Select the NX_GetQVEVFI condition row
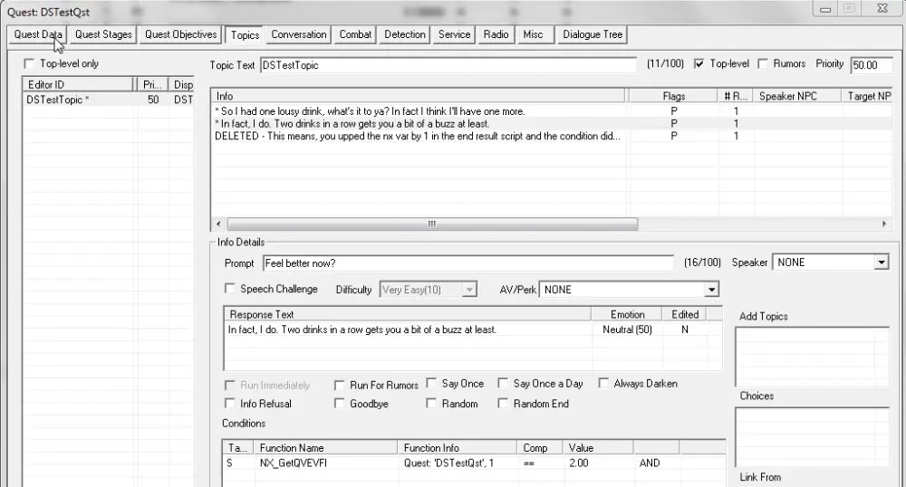Image resolution: width=906 pixels, height=487 pixels. [x=474, y=463]
